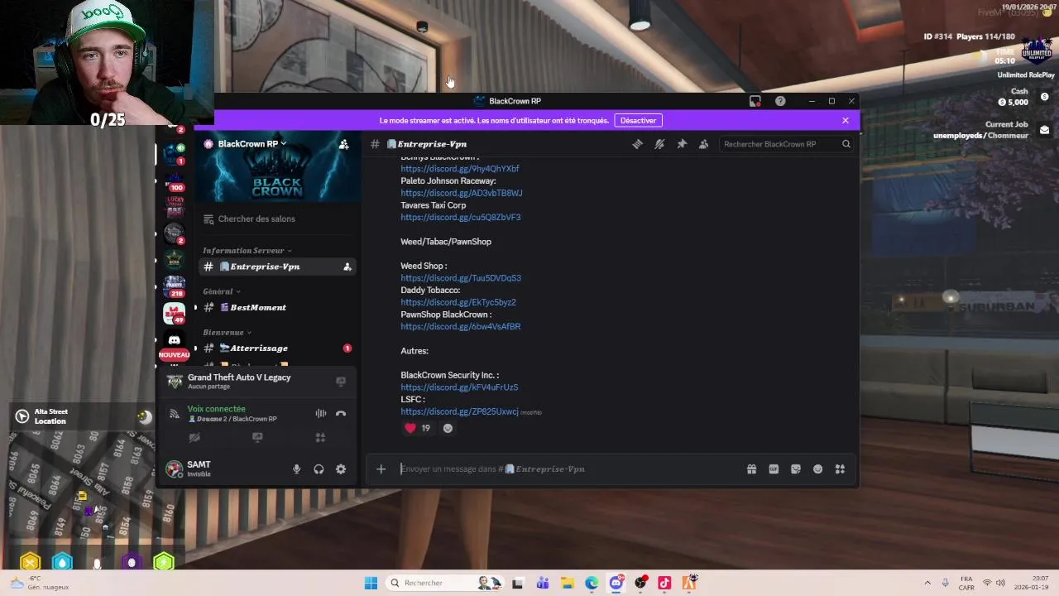Open the Atterrissage channel

[x=277, y=348]
